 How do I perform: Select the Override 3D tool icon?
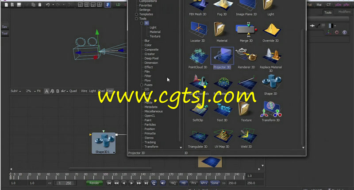[271, 30]
